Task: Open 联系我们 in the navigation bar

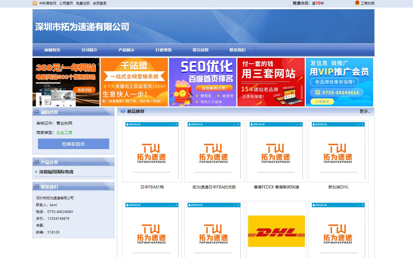Action: [x=237, y=50]
